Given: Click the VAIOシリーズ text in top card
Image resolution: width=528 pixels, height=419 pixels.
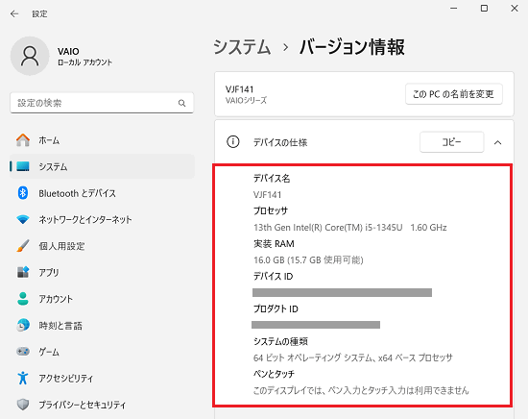Looking at the screenshot, I should click(x=246, y=101).
